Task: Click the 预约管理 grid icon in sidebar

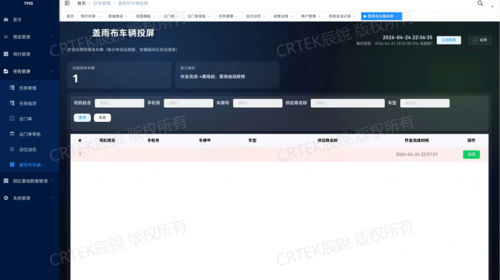Action: (x=6, y=54)
